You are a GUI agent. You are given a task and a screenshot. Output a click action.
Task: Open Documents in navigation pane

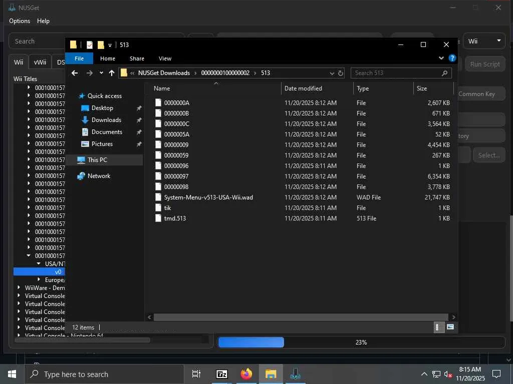coord(107,132)
